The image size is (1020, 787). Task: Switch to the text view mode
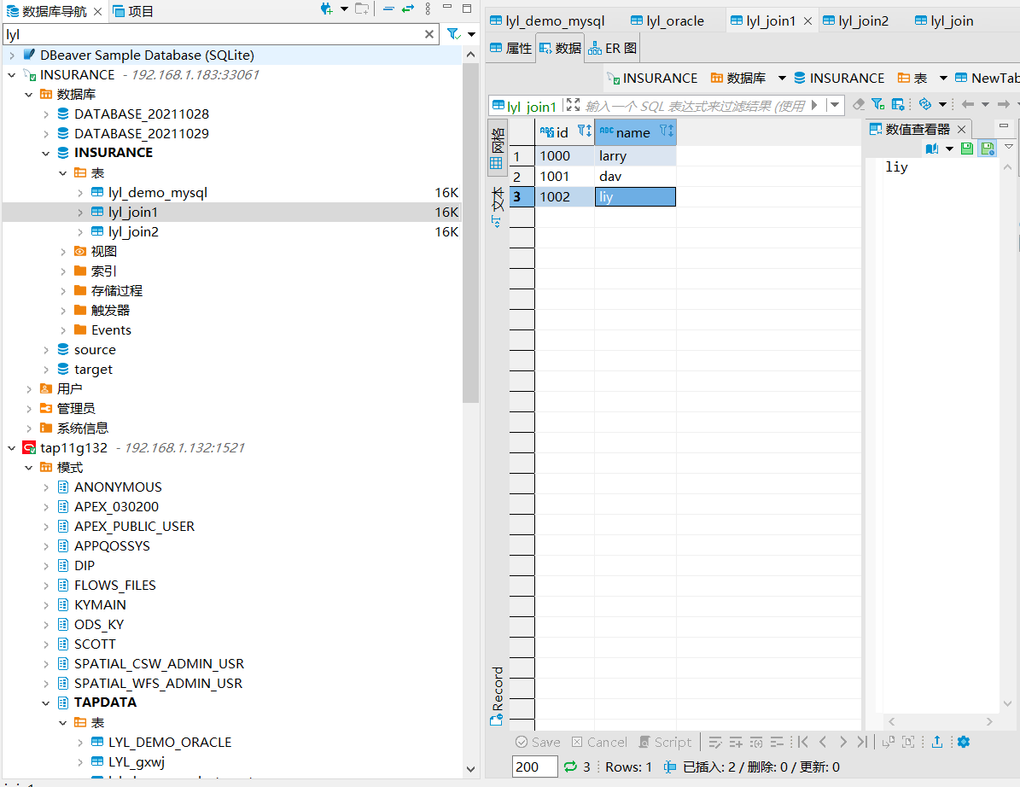click(497, 207)
